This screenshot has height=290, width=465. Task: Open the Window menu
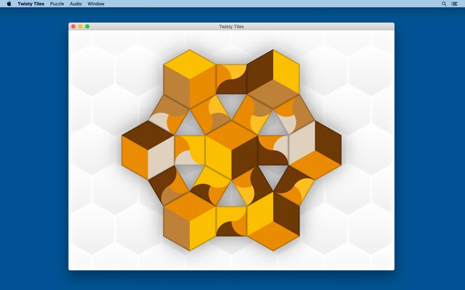(96, 4)
